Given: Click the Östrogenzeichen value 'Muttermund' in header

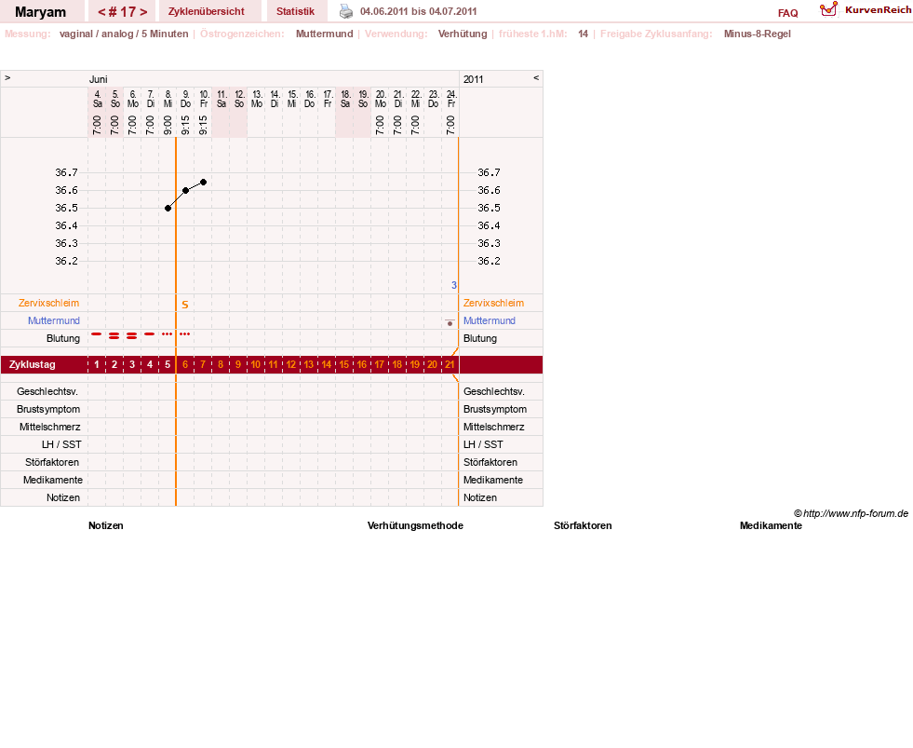Looking at the screenshot, I should tap(324, 34).
